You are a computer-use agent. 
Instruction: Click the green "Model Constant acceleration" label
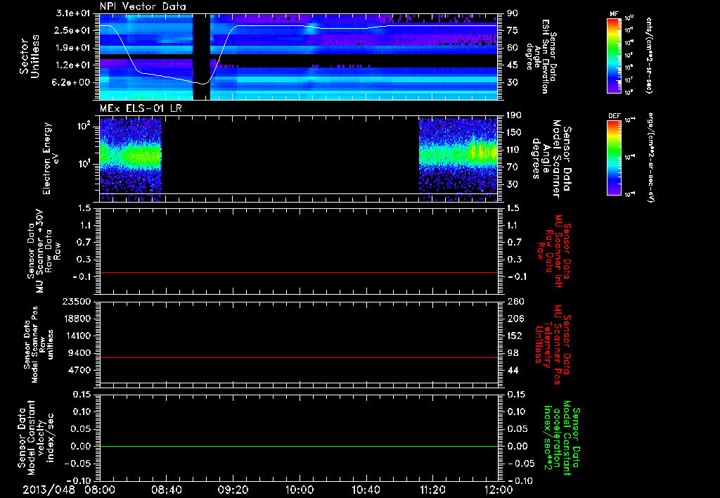[561, 438]
